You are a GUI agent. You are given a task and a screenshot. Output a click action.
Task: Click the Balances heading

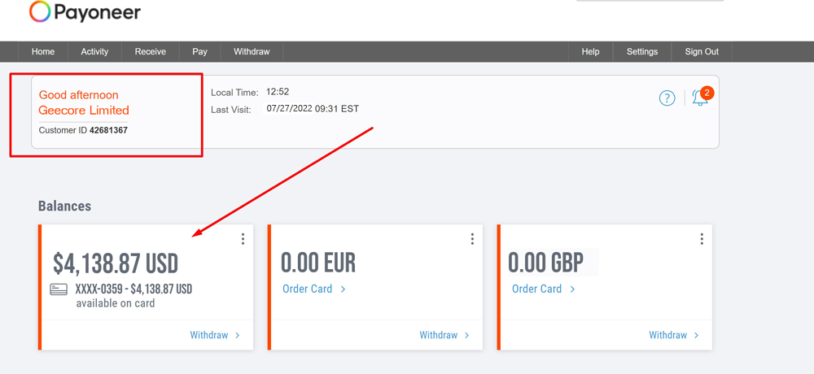(x=64, y=206)
